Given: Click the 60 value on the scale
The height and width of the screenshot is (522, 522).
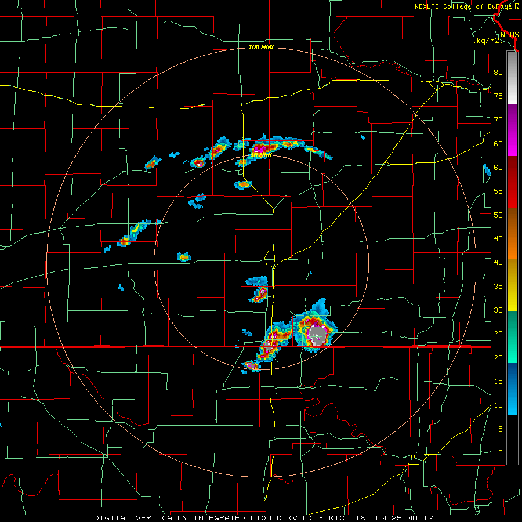Looking at the screenshot, I should [x=498, y=168].
